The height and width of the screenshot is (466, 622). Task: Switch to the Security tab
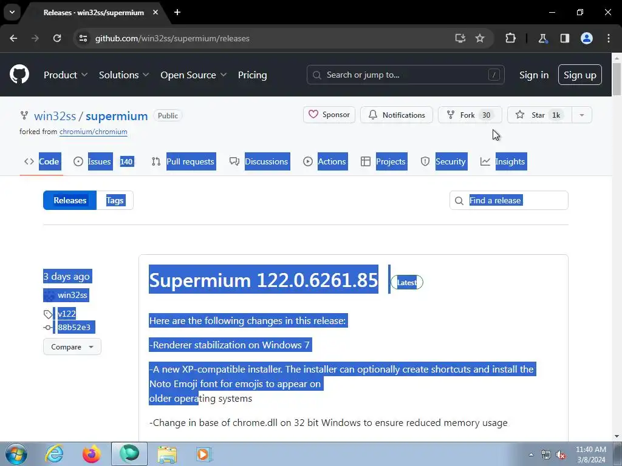coord(443,161)
